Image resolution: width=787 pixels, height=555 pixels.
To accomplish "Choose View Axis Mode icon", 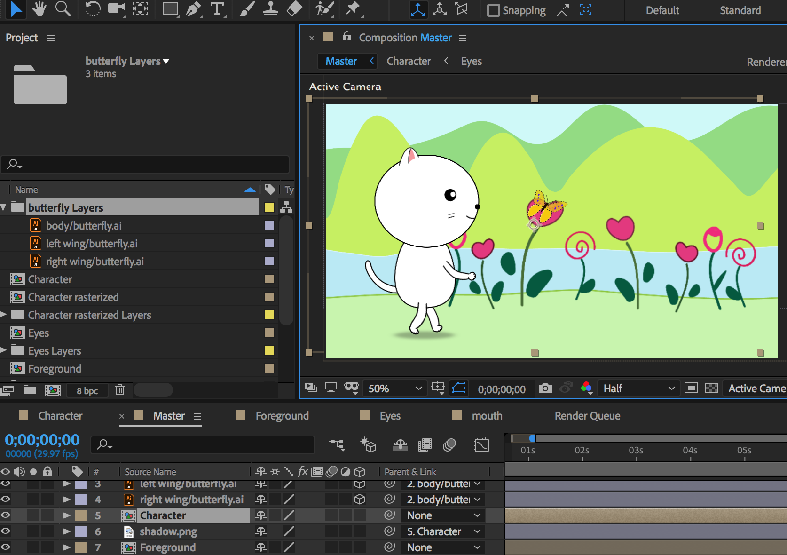I will (462, 9).
